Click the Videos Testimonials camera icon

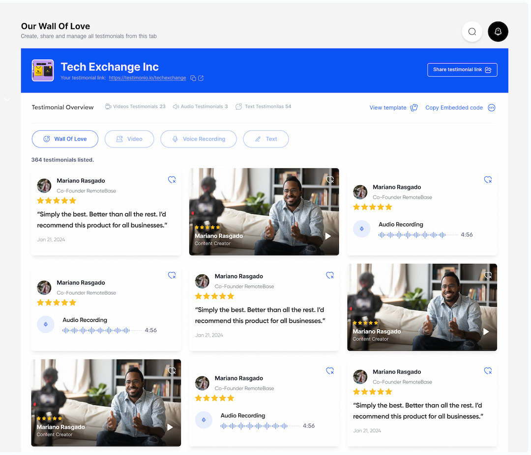point(108,107)
